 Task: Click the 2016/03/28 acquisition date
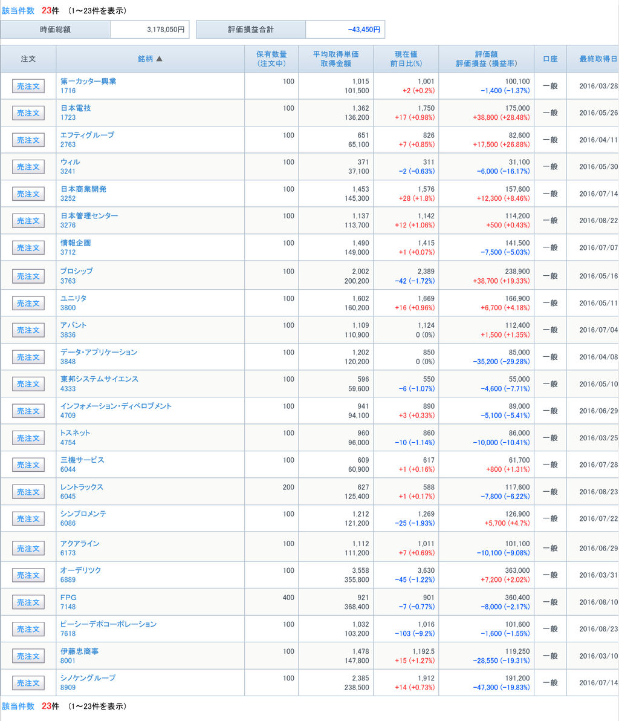click(598, 86)
